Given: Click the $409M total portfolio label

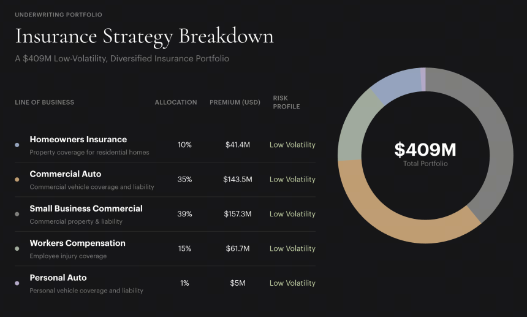Looking at the screenshot, I should point(425,150).
